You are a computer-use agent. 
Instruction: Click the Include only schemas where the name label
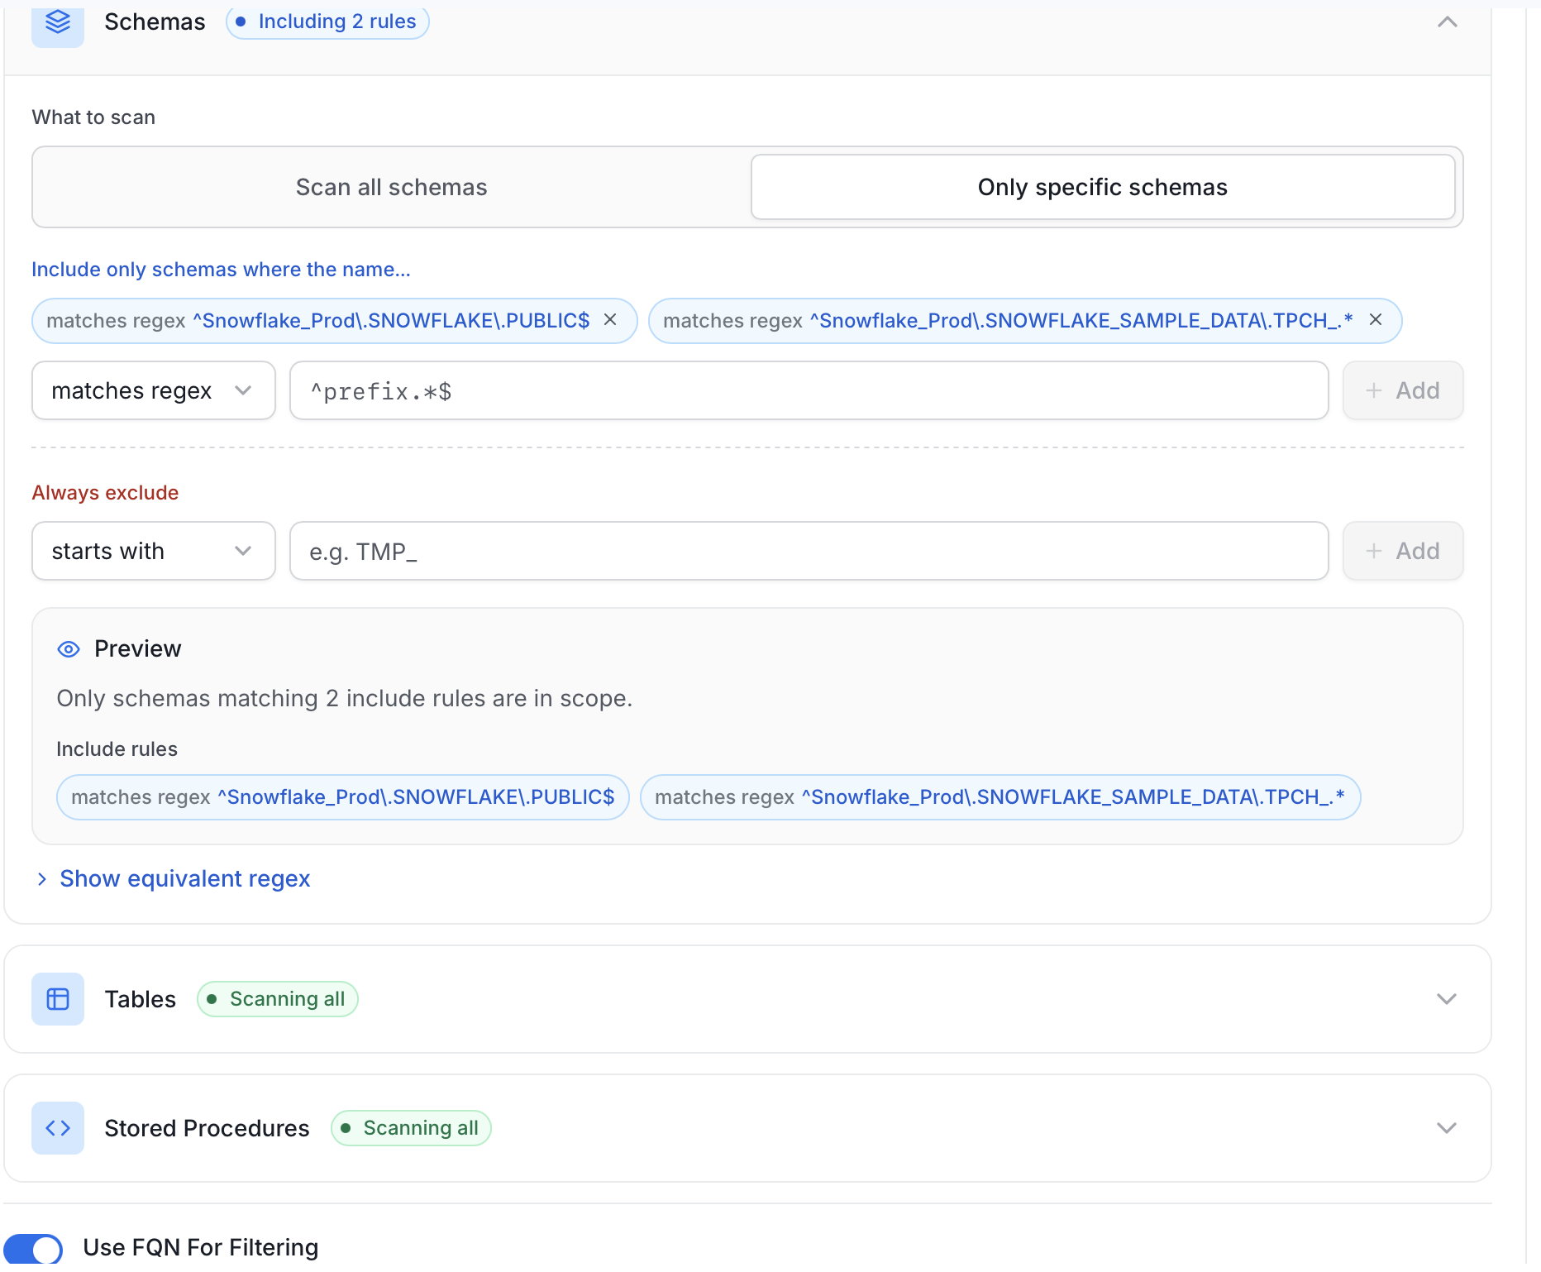pyautogui.click(x=221, y=270)
